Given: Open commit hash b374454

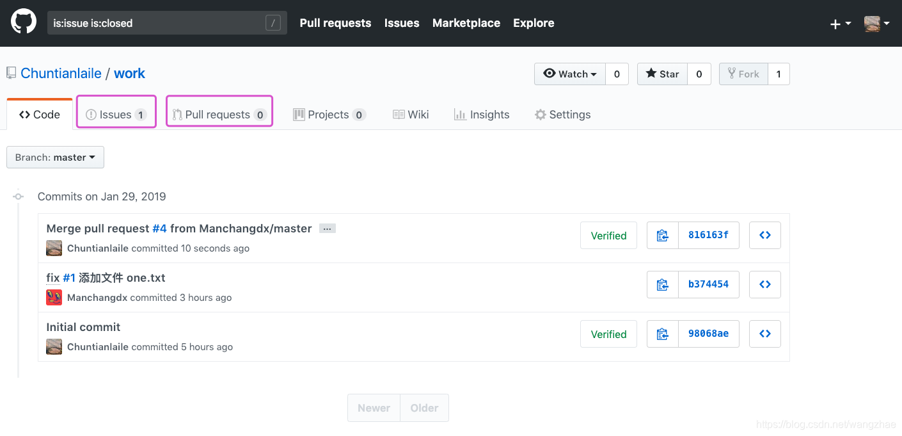Looking at the screenshot, I should 709,284.
